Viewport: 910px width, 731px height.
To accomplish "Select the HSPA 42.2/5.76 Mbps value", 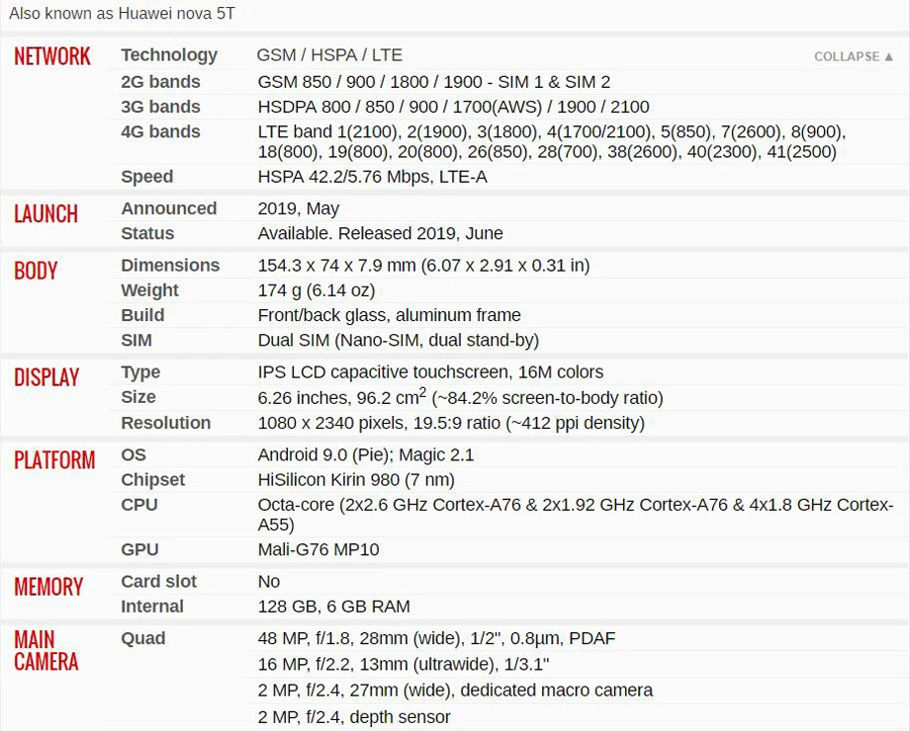I will coord(372,176).
